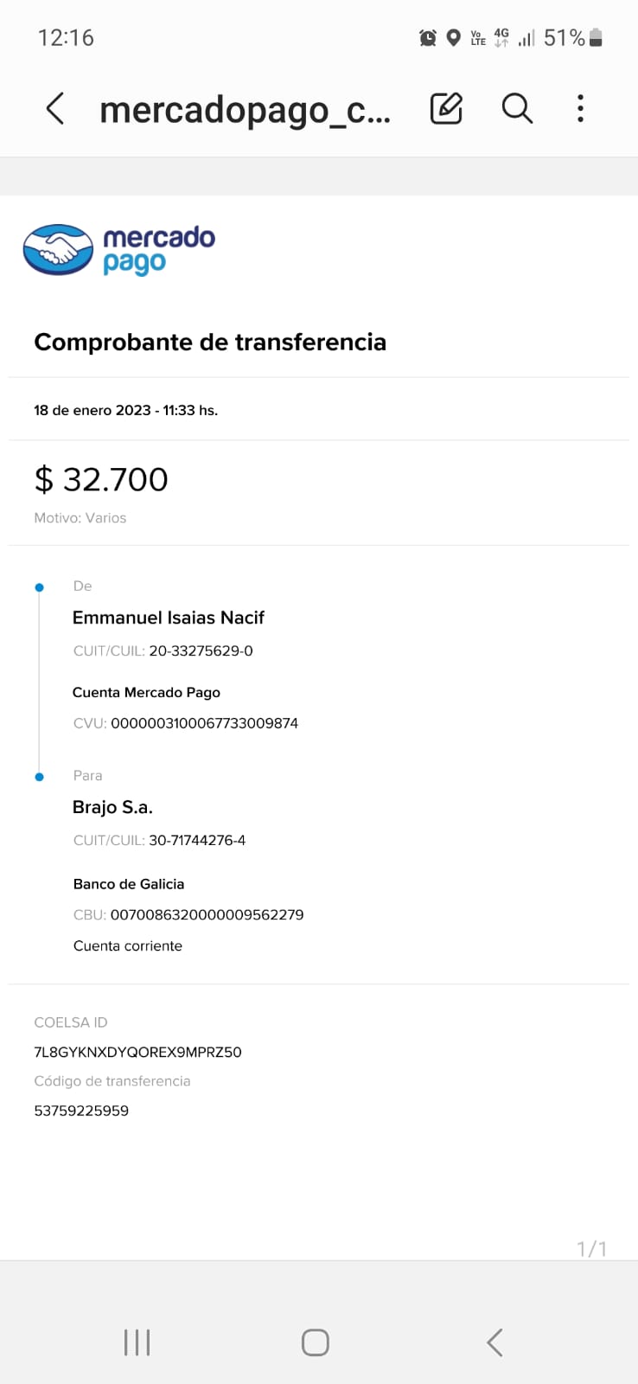The image size is (638, 1384).
Task: Open the three-dot overflow menu
Action: 580,109
